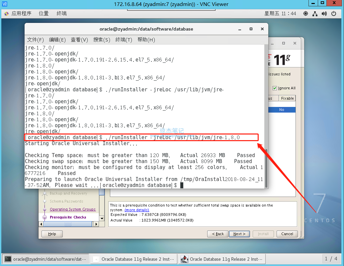Select the Prerequisite Checks step
344x266 pixels.
68,217
